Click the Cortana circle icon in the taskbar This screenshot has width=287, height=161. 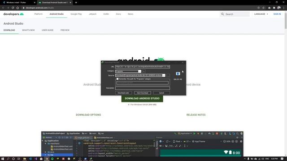[x=13, y=159]
